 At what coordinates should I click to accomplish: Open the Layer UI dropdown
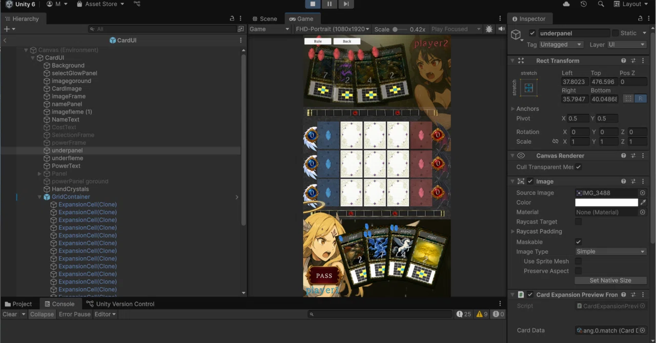click(626, 45)
